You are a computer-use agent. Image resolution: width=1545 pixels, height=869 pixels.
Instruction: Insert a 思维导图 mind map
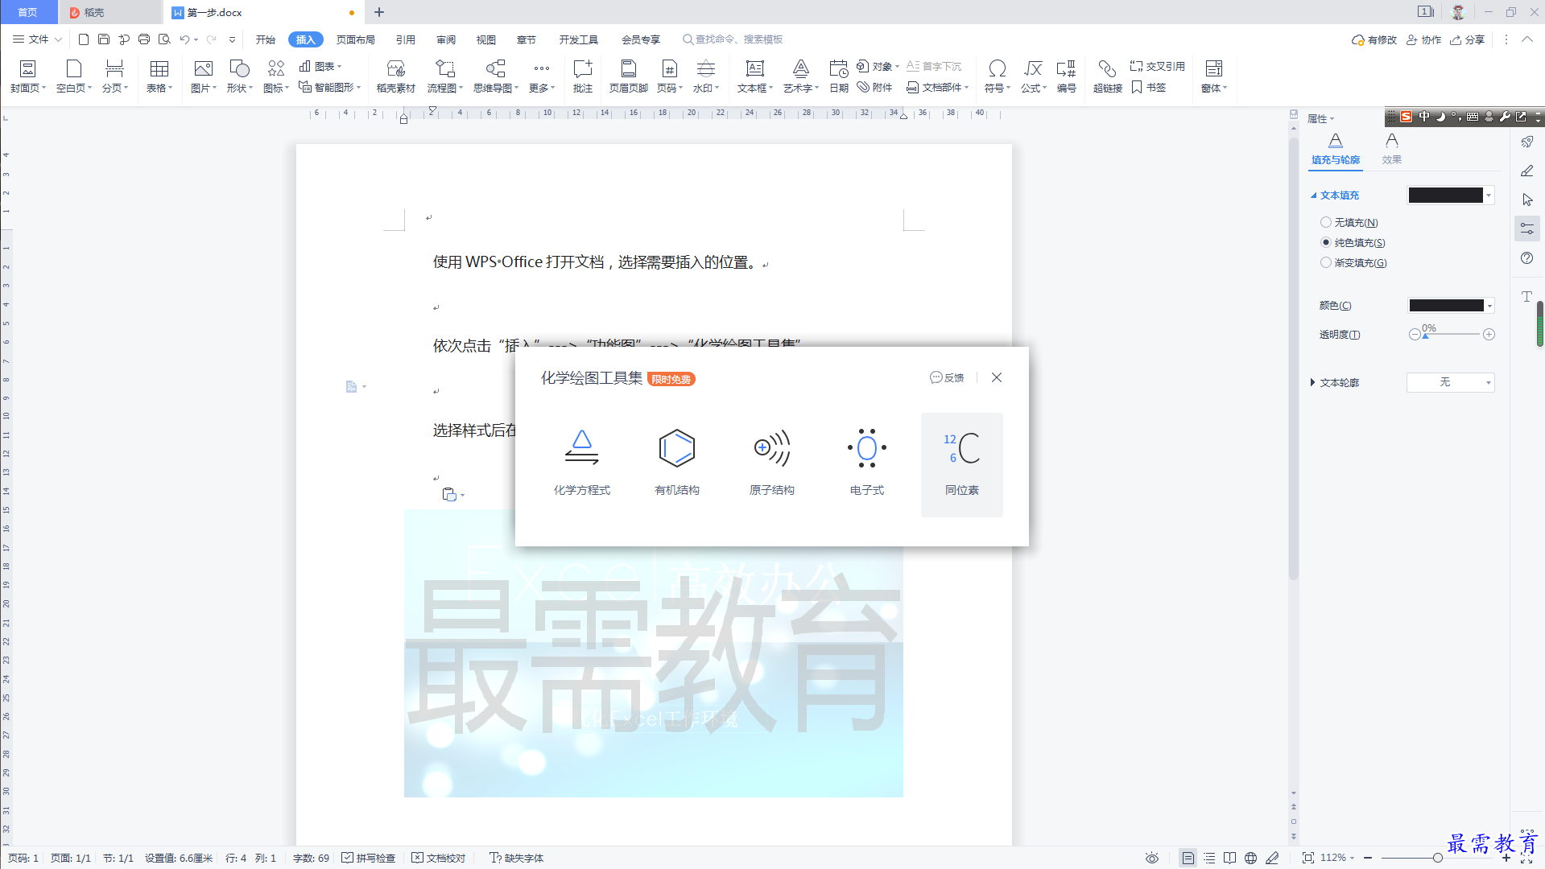(x=496, y=76)
